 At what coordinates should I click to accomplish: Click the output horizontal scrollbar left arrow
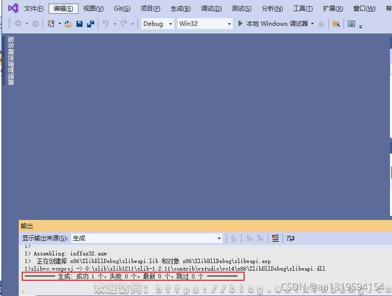click(23, 291)
